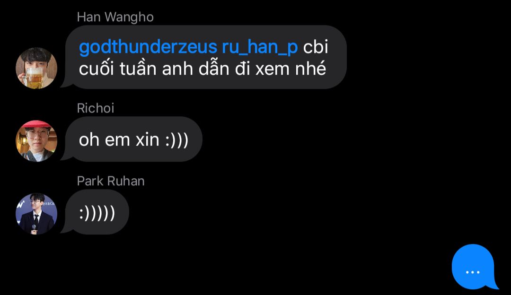This screenshot has width=511, height=295.
Task: Click the word "xin" in Richoi's message
Action: (x=147, y=139)
